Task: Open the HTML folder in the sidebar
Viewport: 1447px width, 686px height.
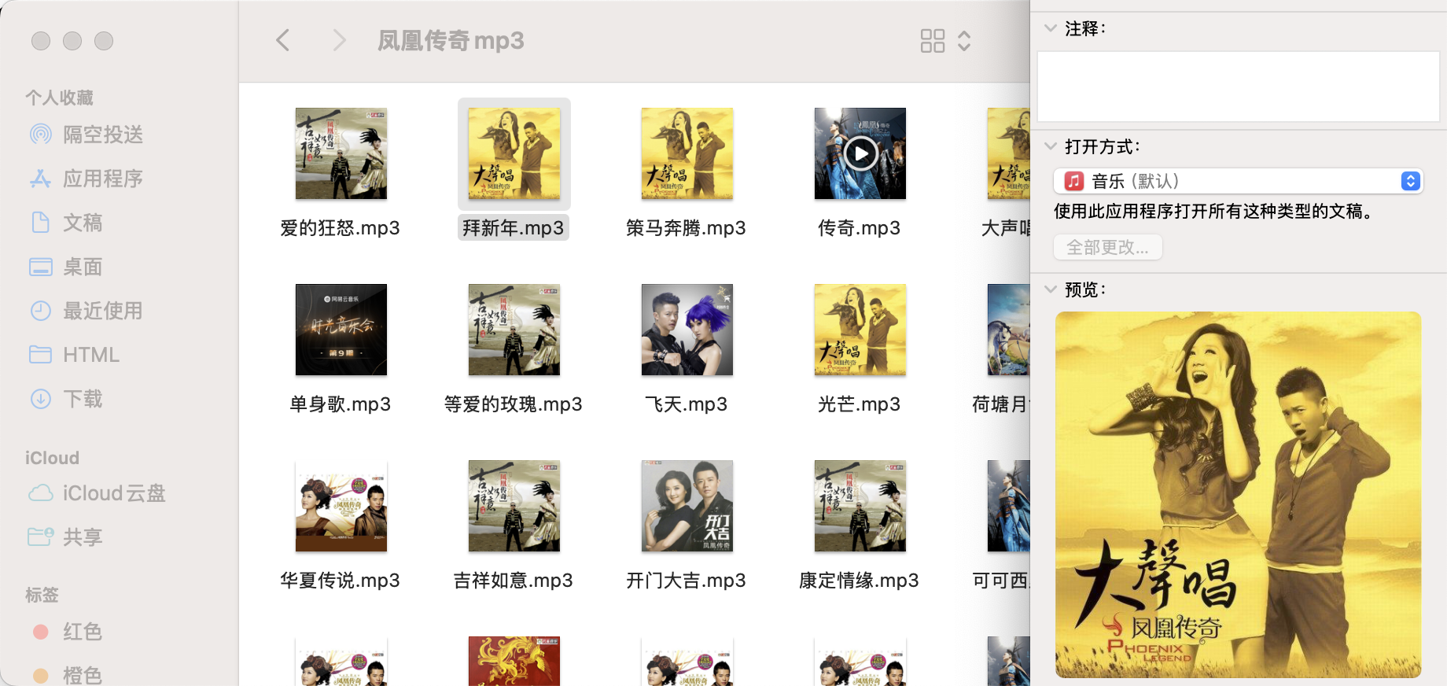Action: (74, 355)
